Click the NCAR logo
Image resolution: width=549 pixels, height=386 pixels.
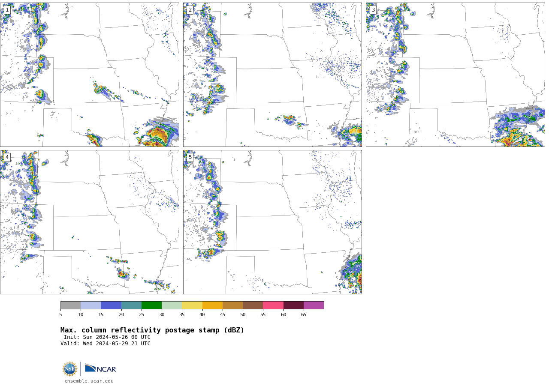[100, 369]
